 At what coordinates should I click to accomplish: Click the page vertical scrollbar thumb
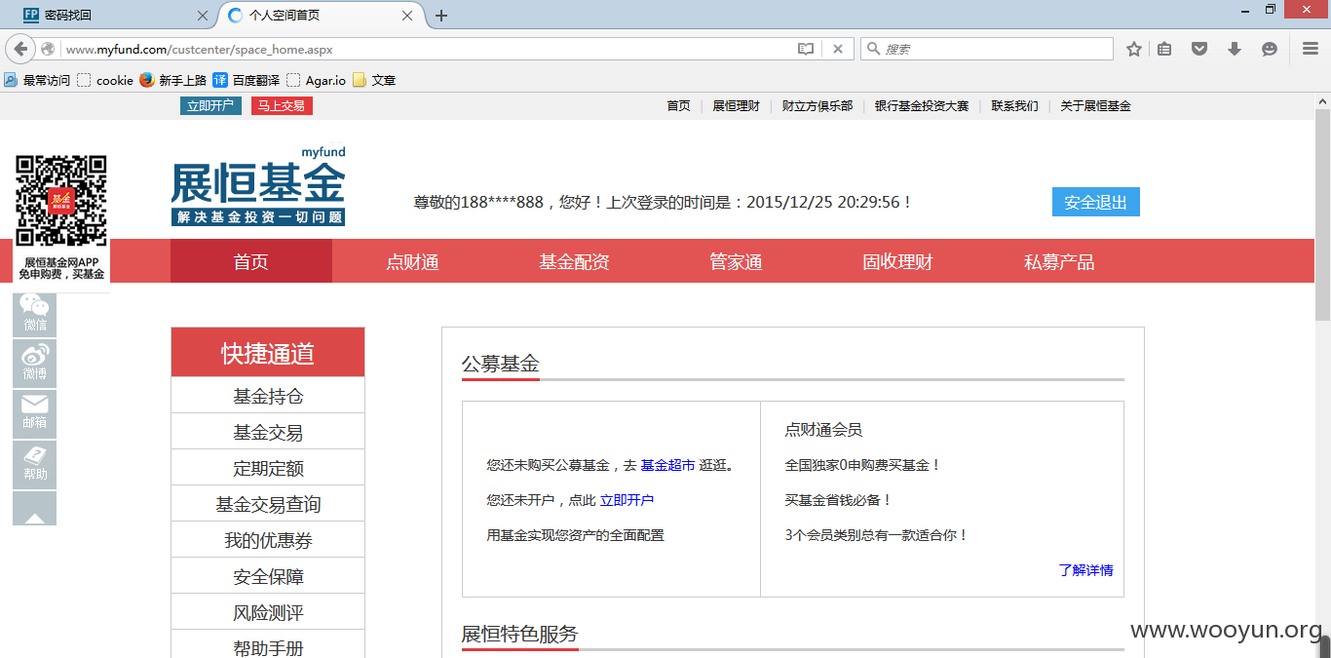[1322, 213]
